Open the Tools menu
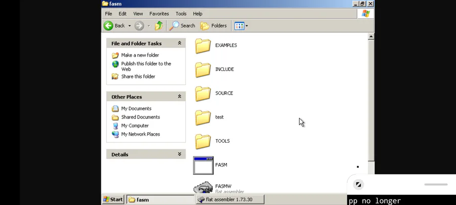The width and height of the screenshot is (456, 205). click(181, 14)
